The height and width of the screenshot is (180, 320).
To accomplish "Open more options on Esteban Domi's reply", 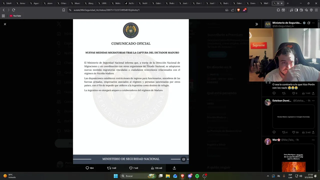I will coord(313,101).
